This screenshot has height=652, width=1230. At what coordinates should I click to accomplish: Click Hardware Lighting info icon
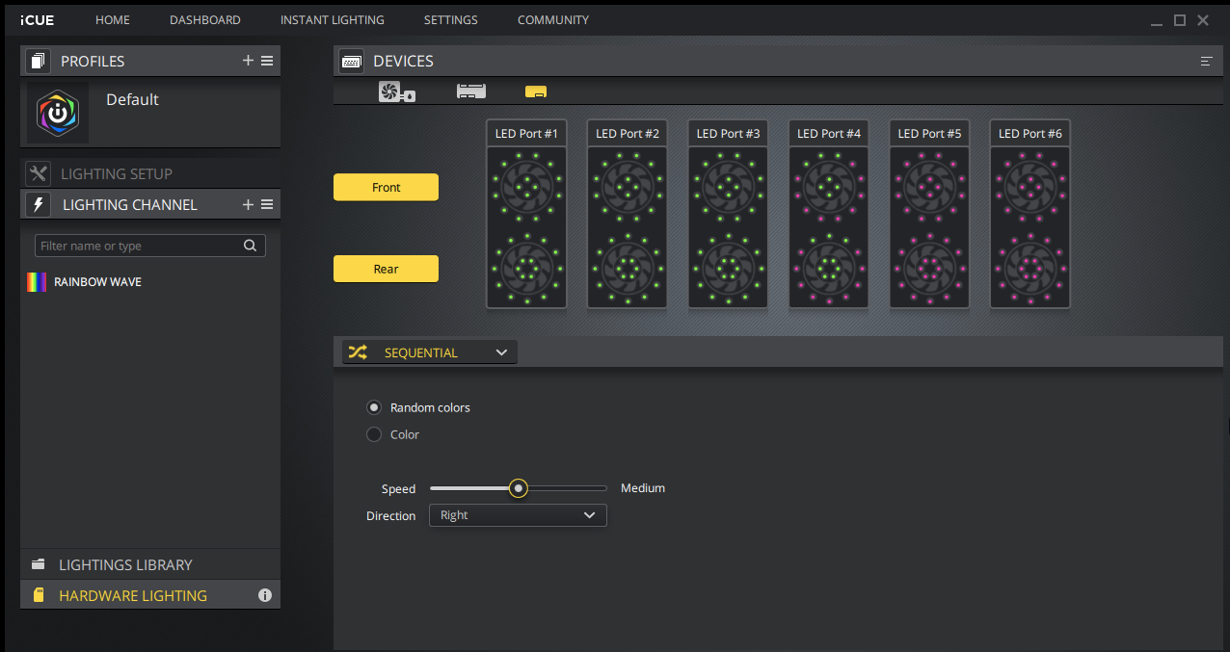[265, 596]
